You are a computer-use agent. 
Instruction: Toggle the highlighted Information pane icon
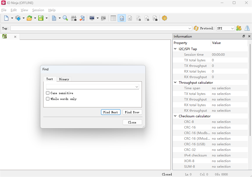click(x=122, y=18)
